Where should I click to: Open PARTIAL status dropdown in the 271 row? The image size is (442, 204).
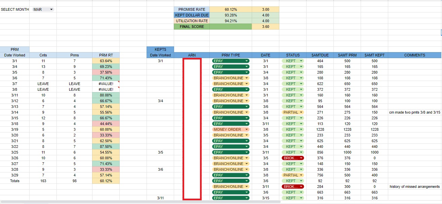tap(293, 112)
